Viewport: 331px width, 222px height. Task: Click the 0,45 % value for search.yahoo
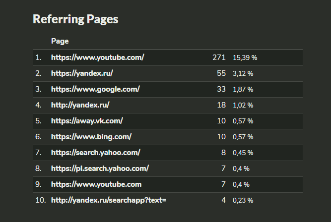(243, 153)
